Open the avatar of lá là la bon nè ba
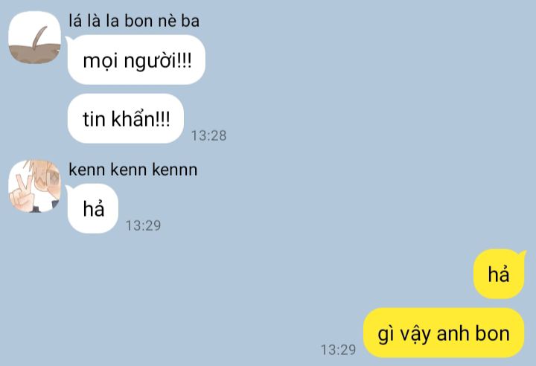536x366 pixels. pyautogui.click(x=34, y=38)
